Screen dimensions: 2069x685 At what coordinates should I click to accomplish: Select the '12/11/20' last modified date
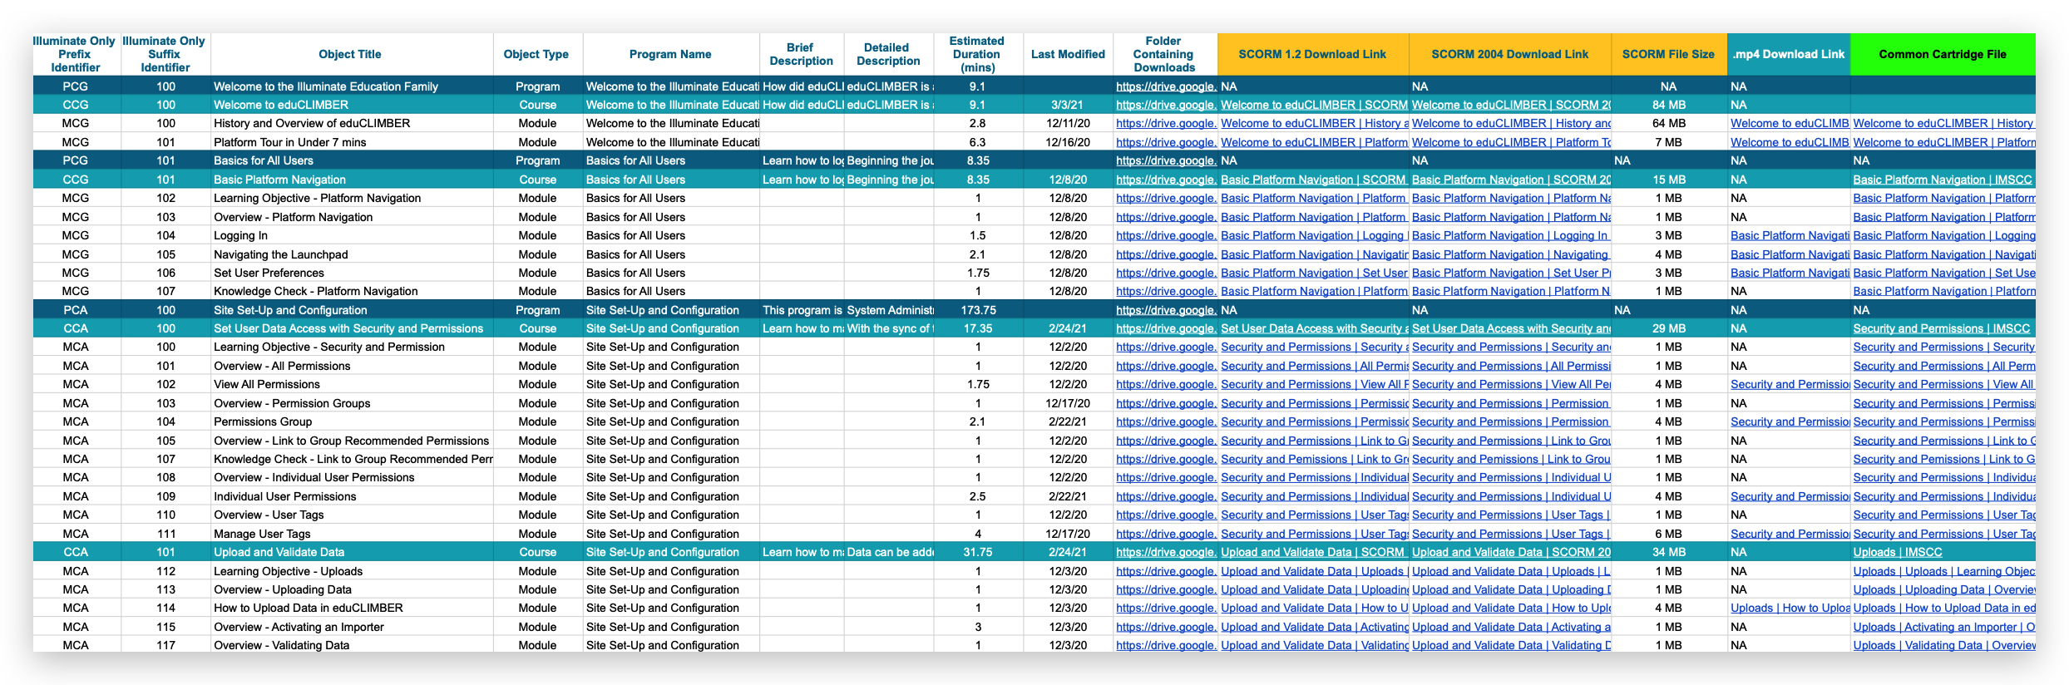(x=1068, y=123)
